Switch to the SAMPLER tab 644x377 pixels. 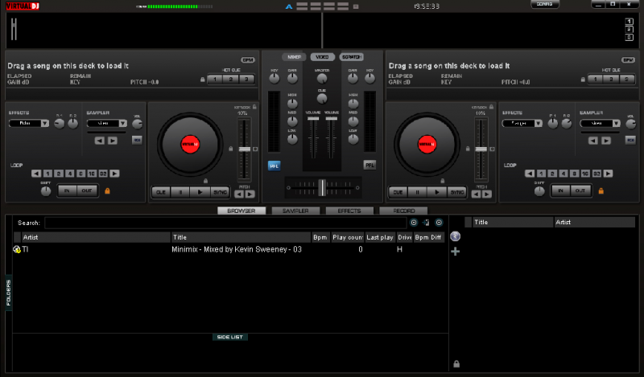[295, 211]
